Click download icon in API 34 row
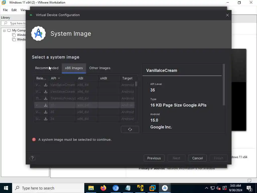This screenshot has height=193, width=257. click(x=46, y=119)
